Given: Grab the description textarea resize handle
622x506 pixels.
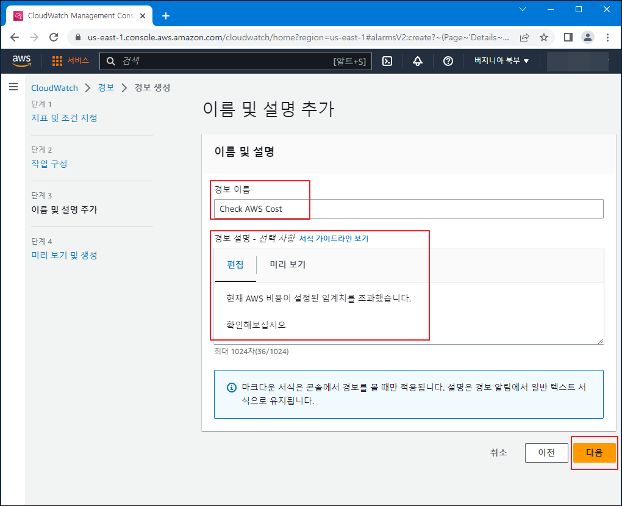Looking at the screenshot, I should point(600,341).
